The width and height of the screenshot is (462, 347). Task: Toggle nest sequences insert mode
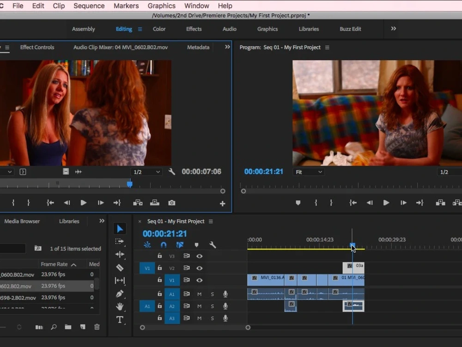[147, 245]
